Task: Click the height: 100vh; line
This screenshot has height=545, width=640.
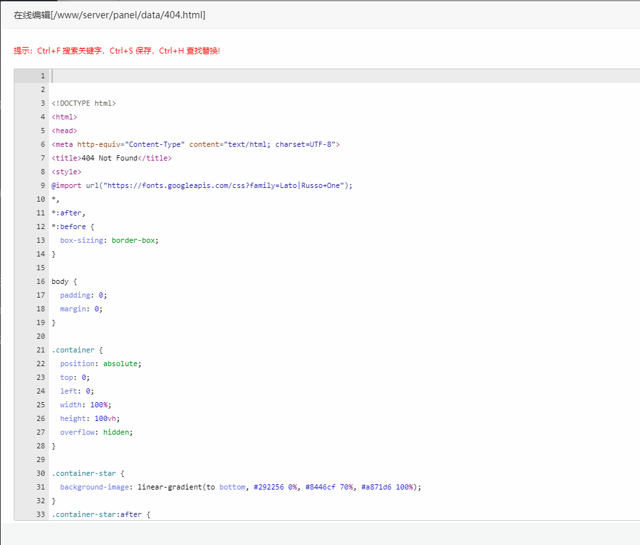Action: (x=90, y=419)
